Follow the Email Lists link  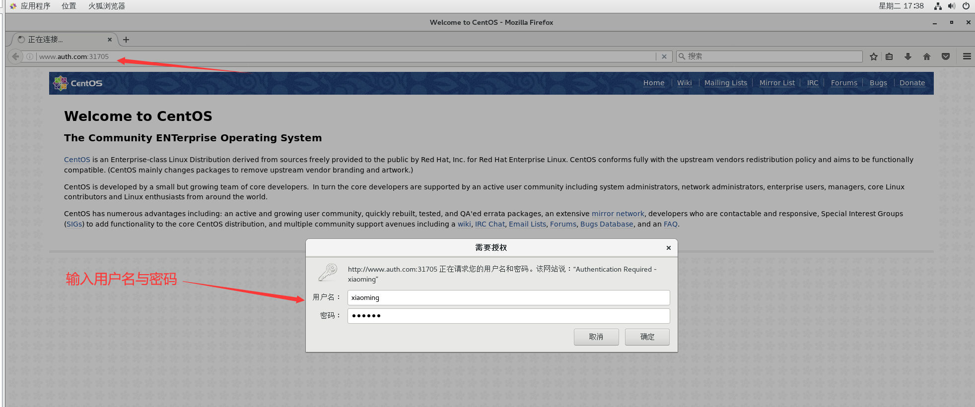pyautogui.click(x=527, y=224)
